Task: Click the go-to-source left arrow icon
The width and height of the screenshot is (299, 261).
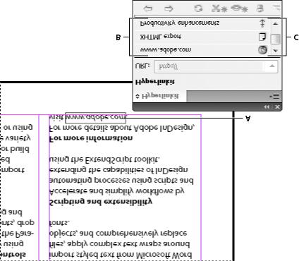Action: pos(148,8)
